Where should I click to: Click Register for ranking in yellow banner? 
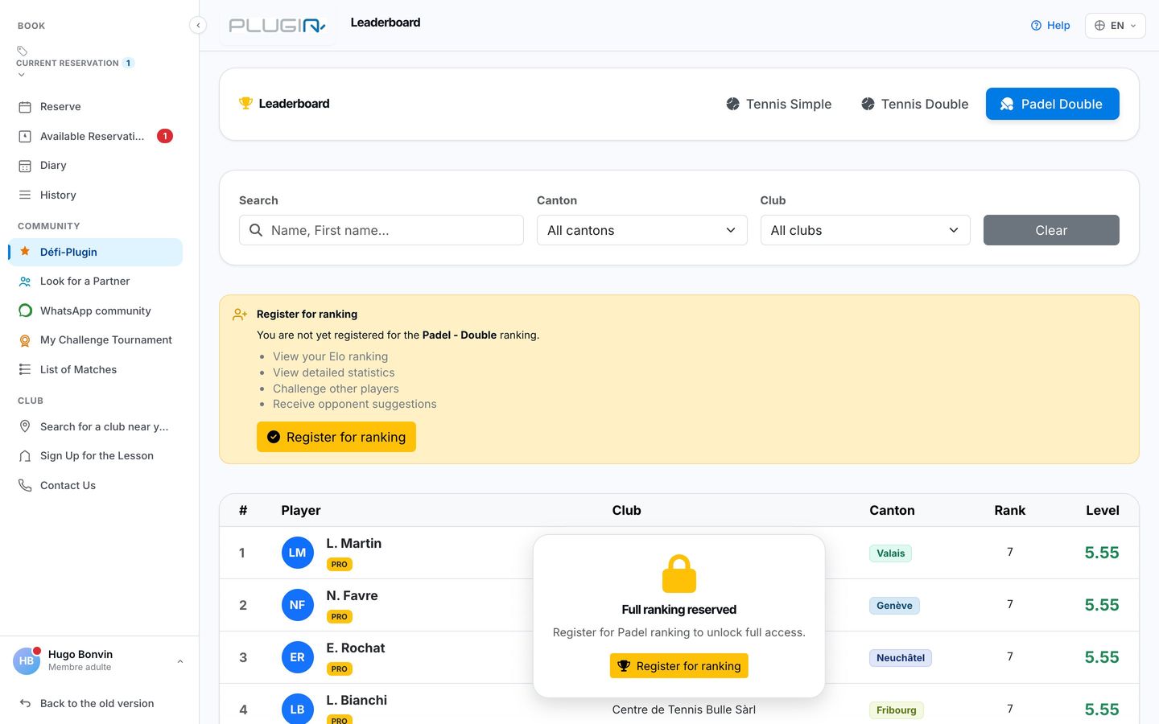pyautogui.click(x=336, y=437)
